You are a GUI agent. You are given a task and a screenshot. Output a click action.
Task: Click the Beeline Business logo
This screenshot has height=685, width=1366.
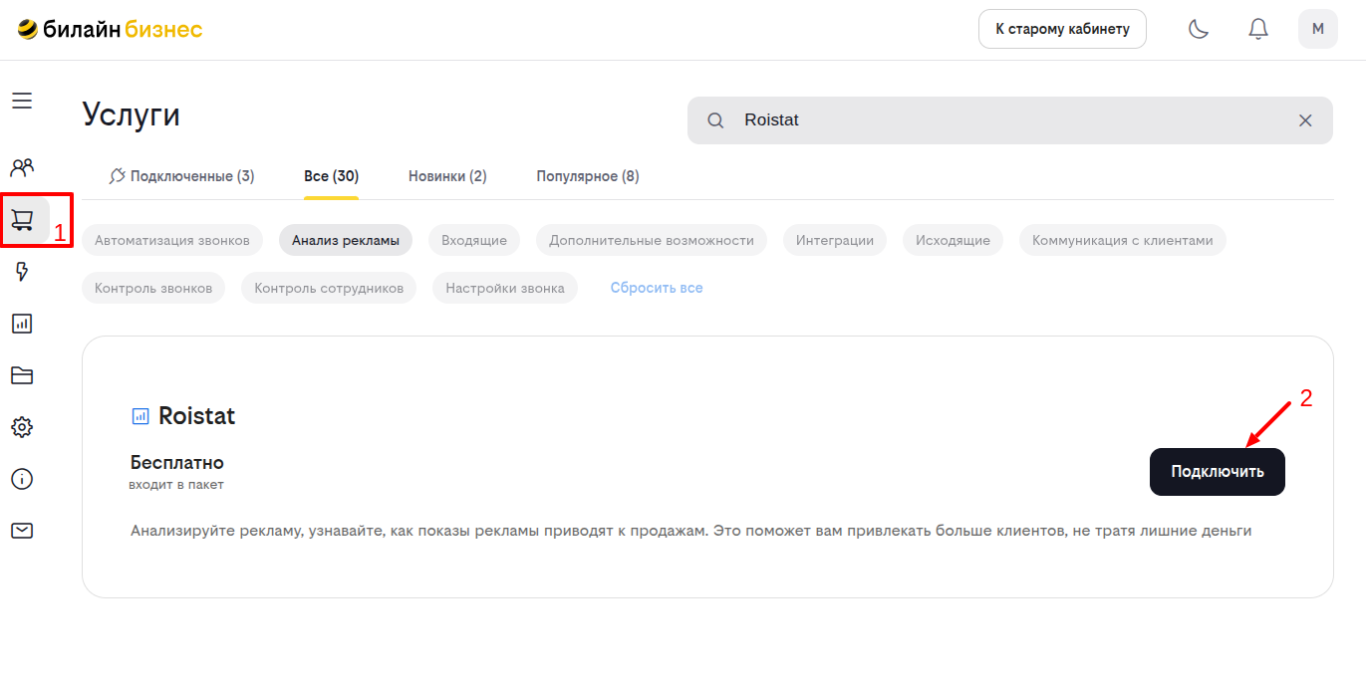pos(110,29)
